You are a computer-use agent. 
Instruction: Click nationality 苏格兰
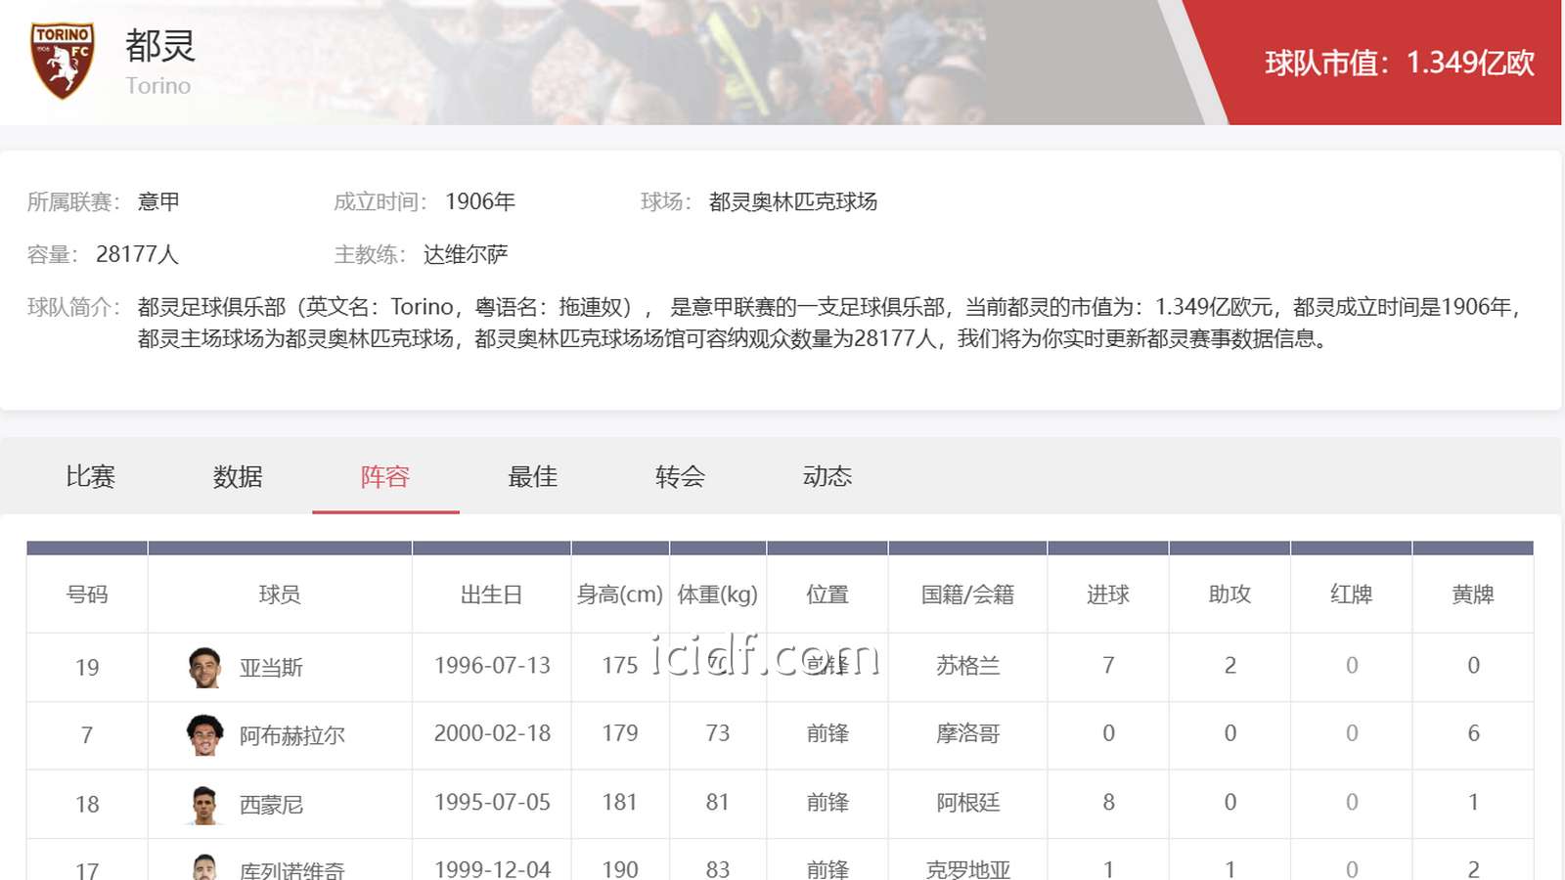(x=968, y=666)
